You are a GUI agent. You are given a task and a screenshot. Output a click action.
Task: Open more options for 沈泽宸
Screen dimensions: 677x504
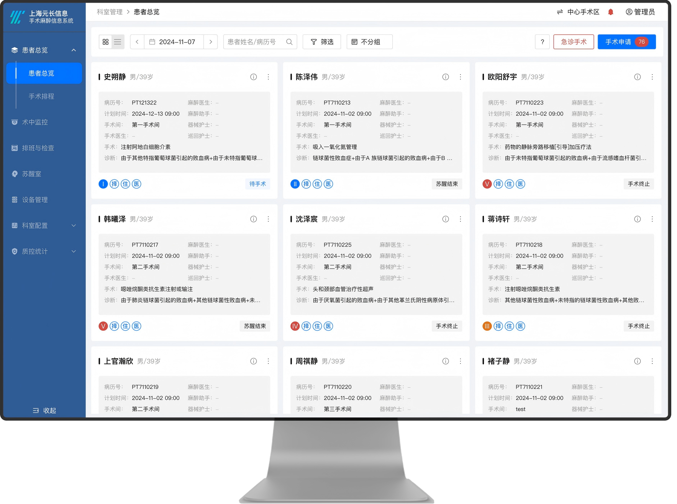460,219
